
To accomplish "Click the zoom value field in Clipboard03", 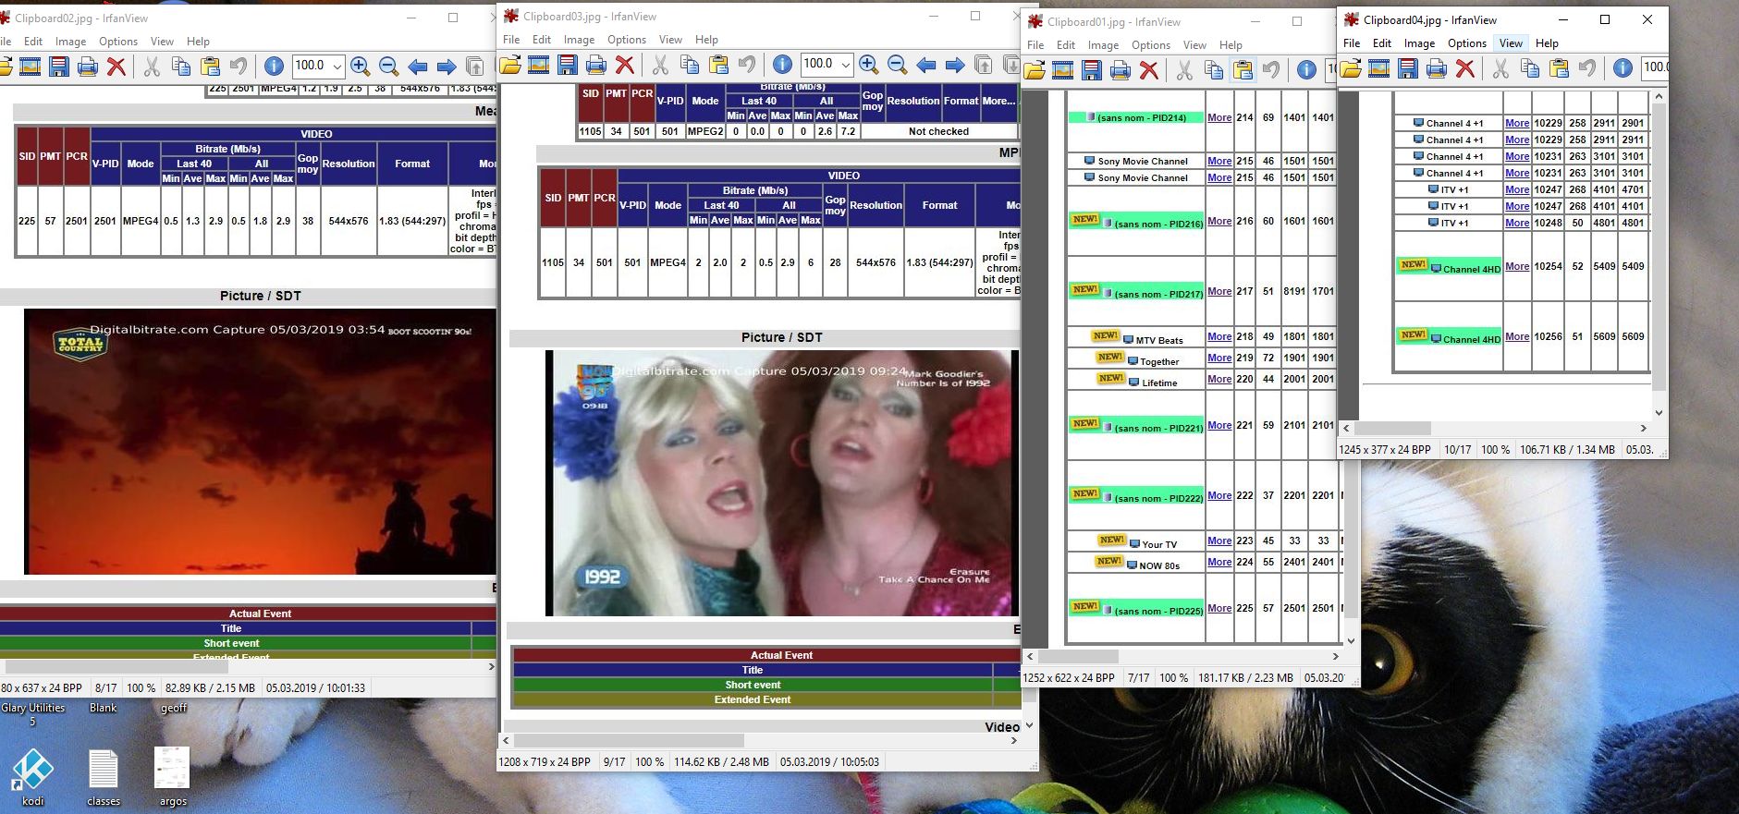I will click(818, 65).
